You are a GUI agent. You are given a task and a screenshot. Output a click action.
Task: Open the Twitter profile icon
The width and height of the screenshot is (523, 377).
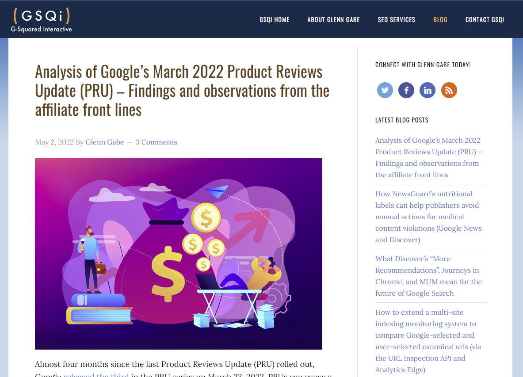point(385,90)
